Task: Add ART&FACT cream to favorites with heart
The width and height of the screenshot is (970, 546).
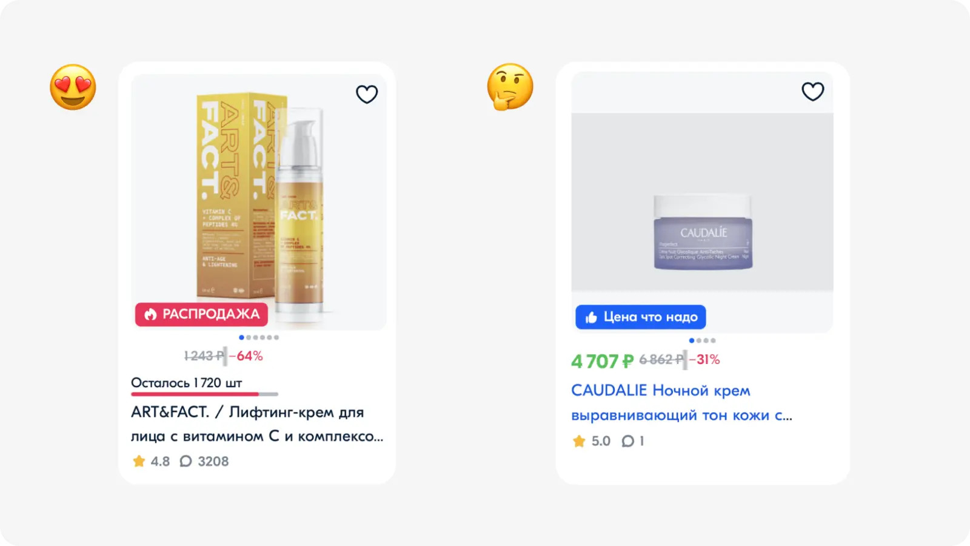Action: coord(367,94)
